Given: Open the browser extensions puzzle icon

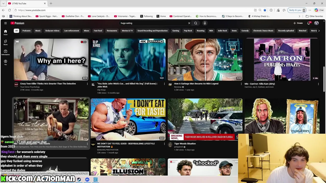Looking at the screenshot, I should (271, 10).
